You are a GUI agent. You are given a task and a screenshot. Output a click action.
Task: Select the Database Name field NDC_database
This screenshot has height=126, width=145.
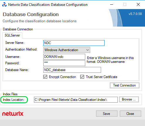coord(72,70)
